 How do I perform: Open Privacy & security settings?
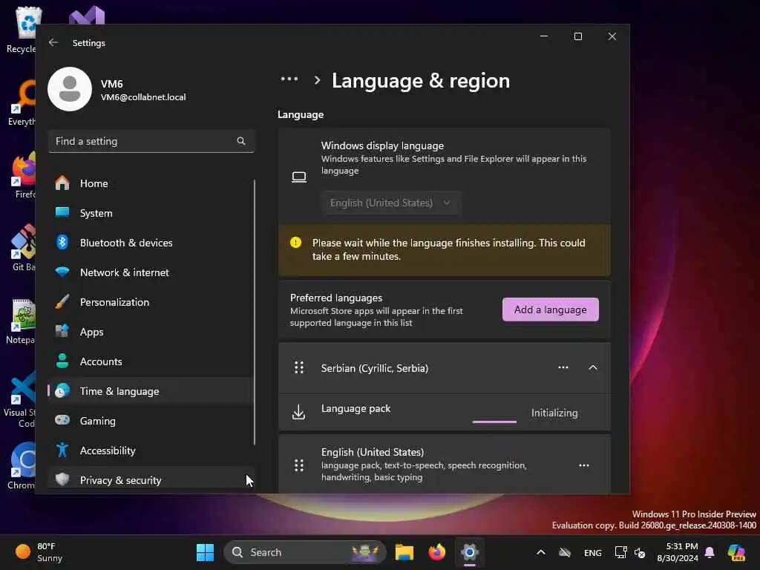151,480
